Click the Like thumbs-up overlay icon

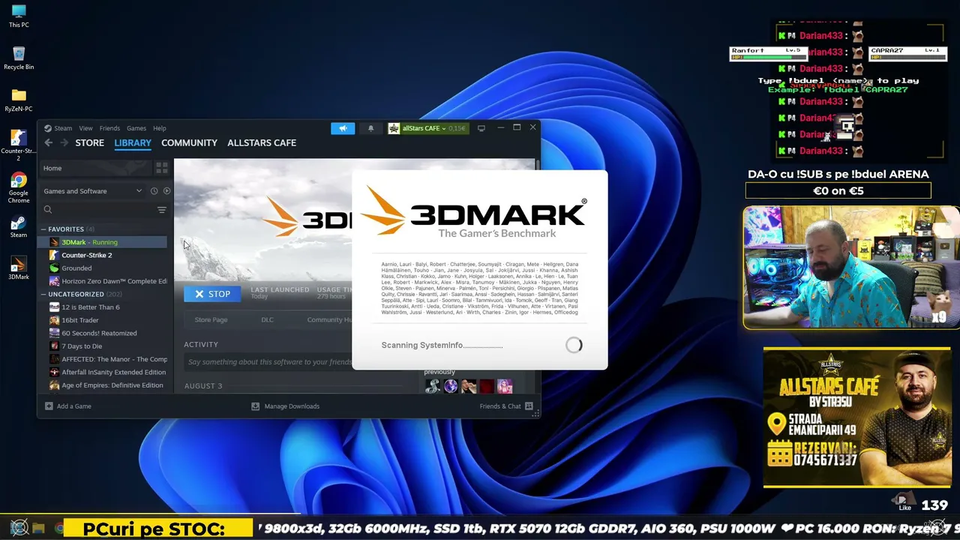[x=904, y=501]
